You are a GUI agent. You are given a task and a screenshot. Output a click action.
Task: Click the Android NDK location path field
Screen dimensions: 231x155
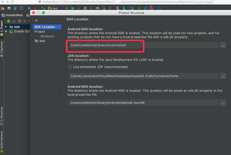(x=144, y=103)
